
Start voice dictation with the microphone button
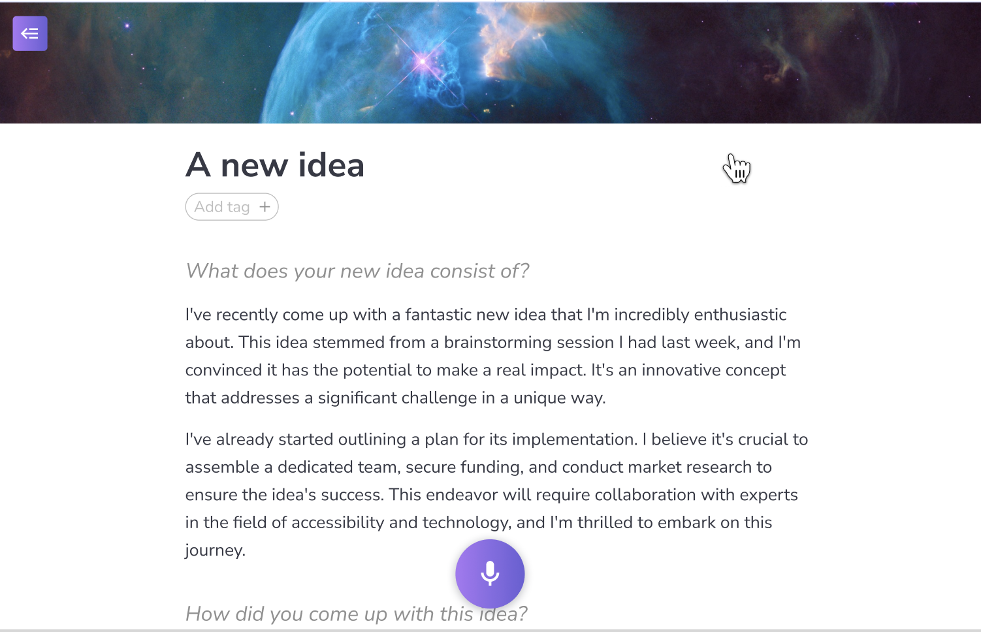pos(490,574)
